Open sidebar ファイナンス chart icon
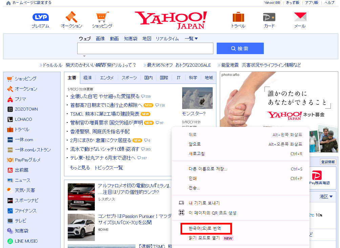Screen dimensions: 340x248 (x=10, y=210)
